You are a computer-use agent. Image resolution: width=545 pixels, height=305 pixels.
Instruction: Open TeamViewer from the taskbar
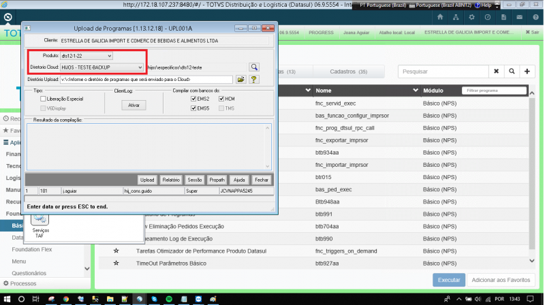point(198,299)
